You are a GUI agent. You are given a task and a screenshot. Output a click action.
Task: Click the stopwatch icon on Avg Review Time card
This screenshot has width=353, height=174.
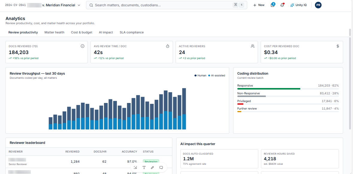168,46
